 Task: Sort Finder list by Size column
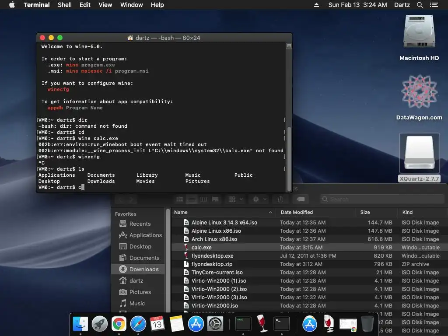click(377, 212)
